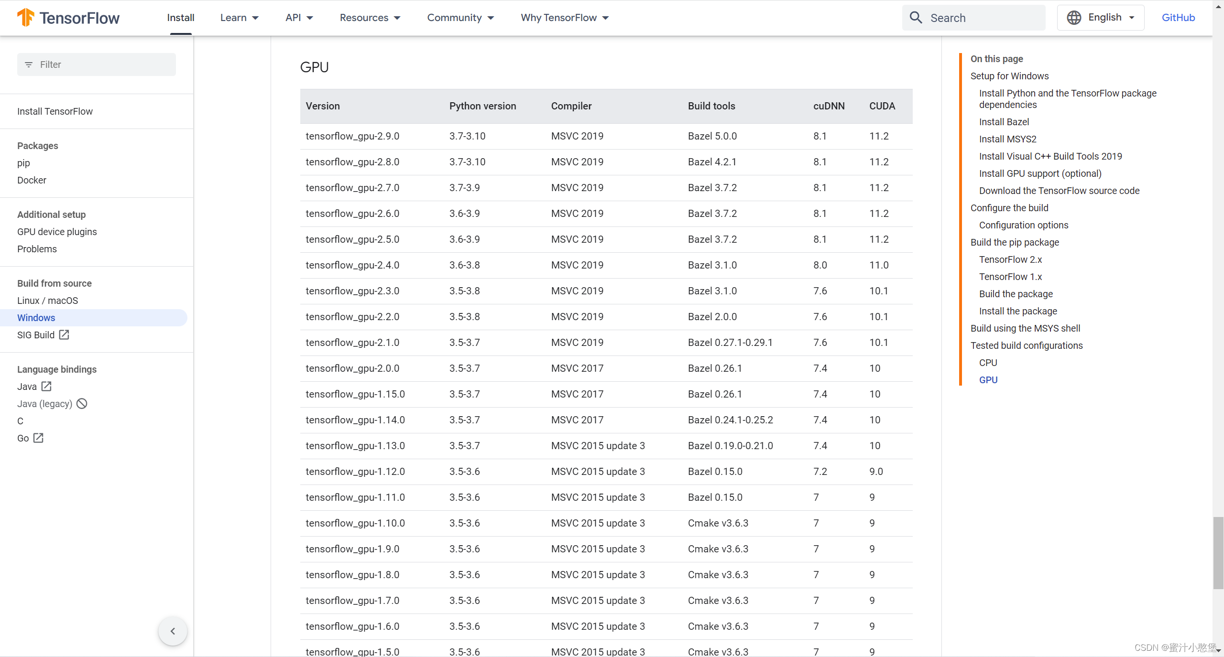
Task: Open the C language binding
Action: click(x=20, y=421)
